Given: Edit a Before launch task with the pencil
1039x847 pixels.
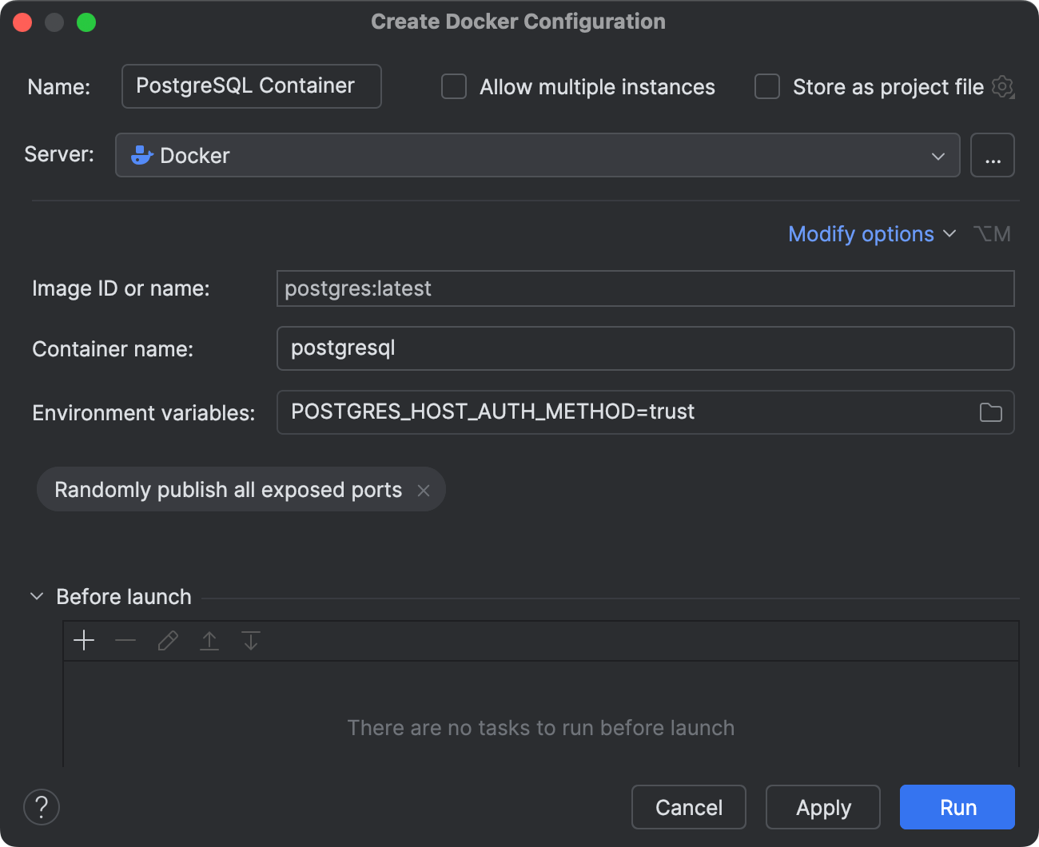Looking at the screenshot, I should [167, 640].
